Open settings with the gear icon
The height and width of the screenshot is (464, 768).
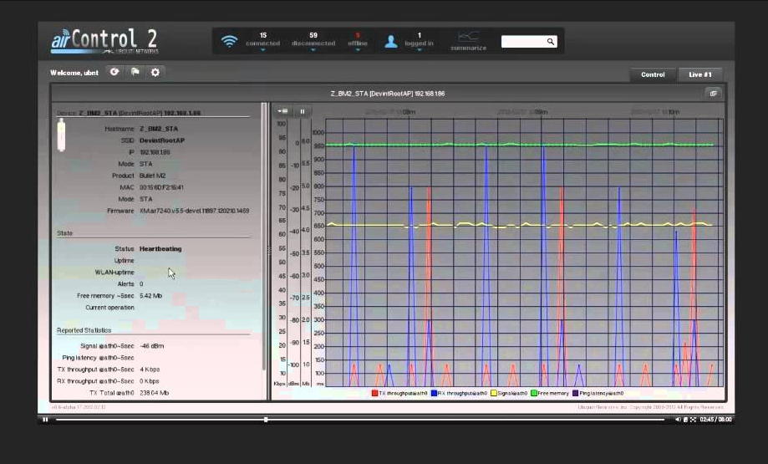[155, 73]
